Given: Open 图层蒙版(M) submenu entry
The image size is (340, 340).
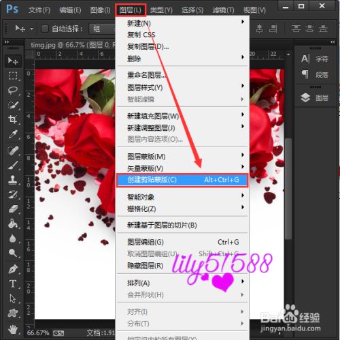Looking at the screenshot, I should point(182,157).
